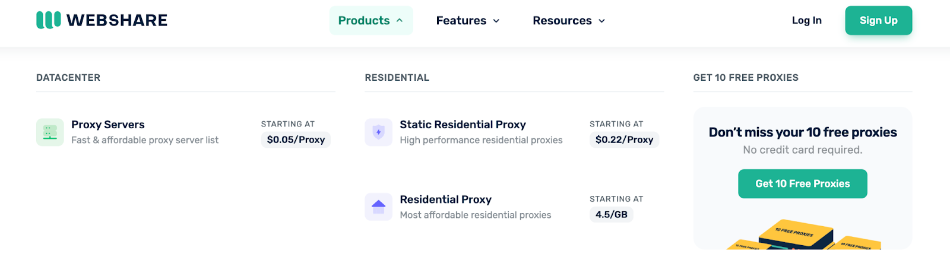950x260 pixels.
Task: Click Get 10 Free Proxies button
Action: click(x=803, y=183)
